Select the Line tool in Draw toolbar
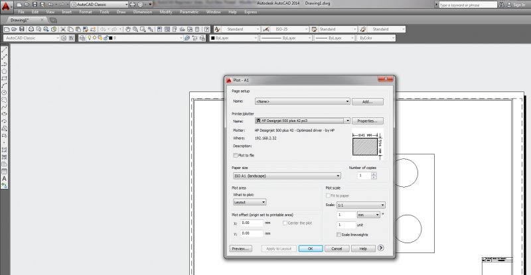This screenshot has width=531, height=275. click(x=5, y=50)
